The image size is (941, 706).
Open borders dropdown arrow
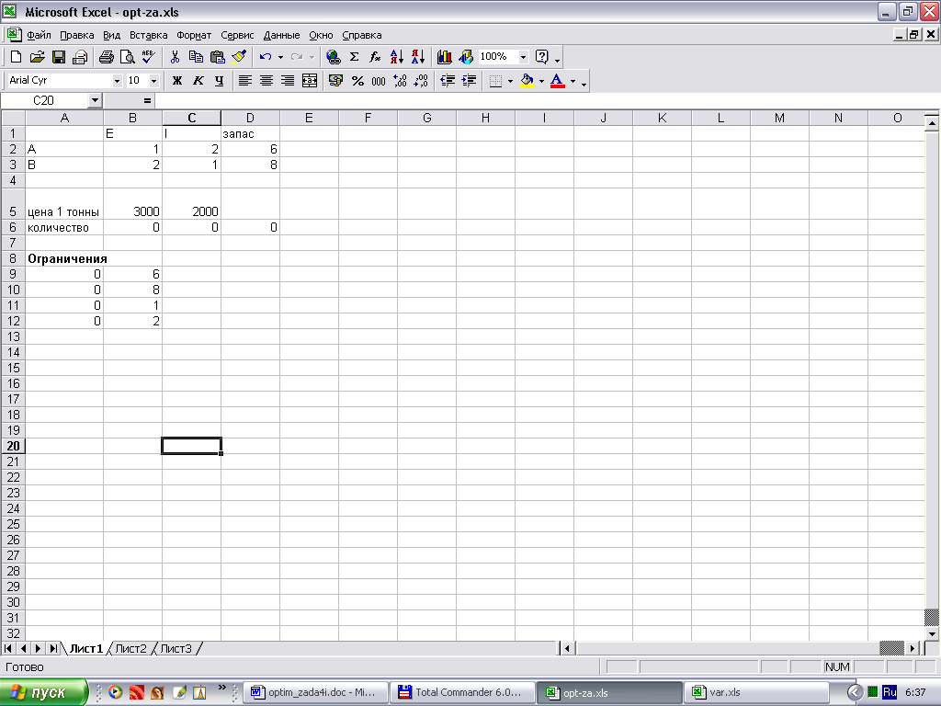(x=510, y=81)
